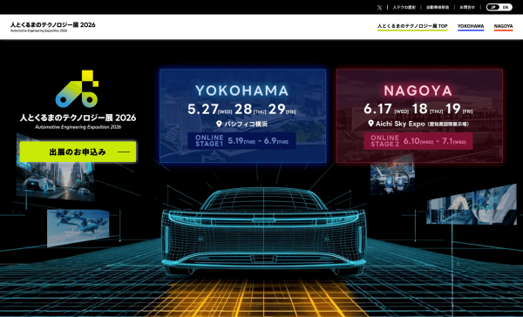Screen dimensions: 523x317
Task: Visit the 自動車技術会 link
Action: click(438, 7)
